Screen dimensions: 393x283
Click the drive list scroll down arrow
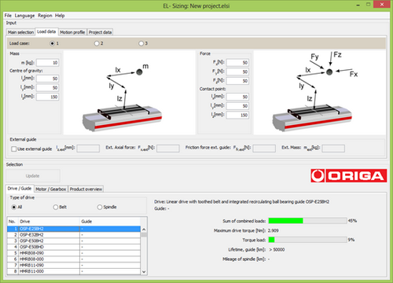point(144,272)
